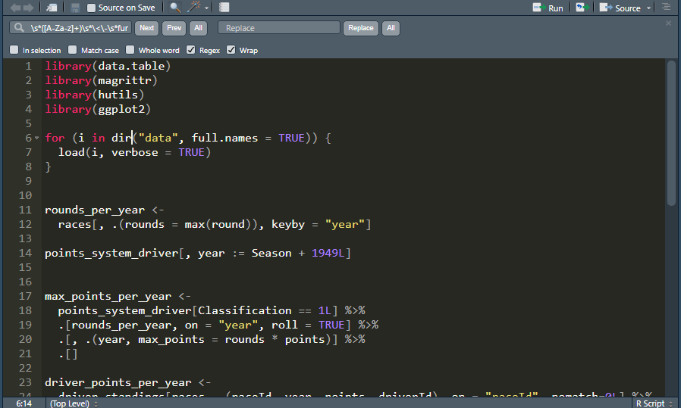Focus the Replace text field
This screenshot has height=408, width=681.
pos(279,28)
